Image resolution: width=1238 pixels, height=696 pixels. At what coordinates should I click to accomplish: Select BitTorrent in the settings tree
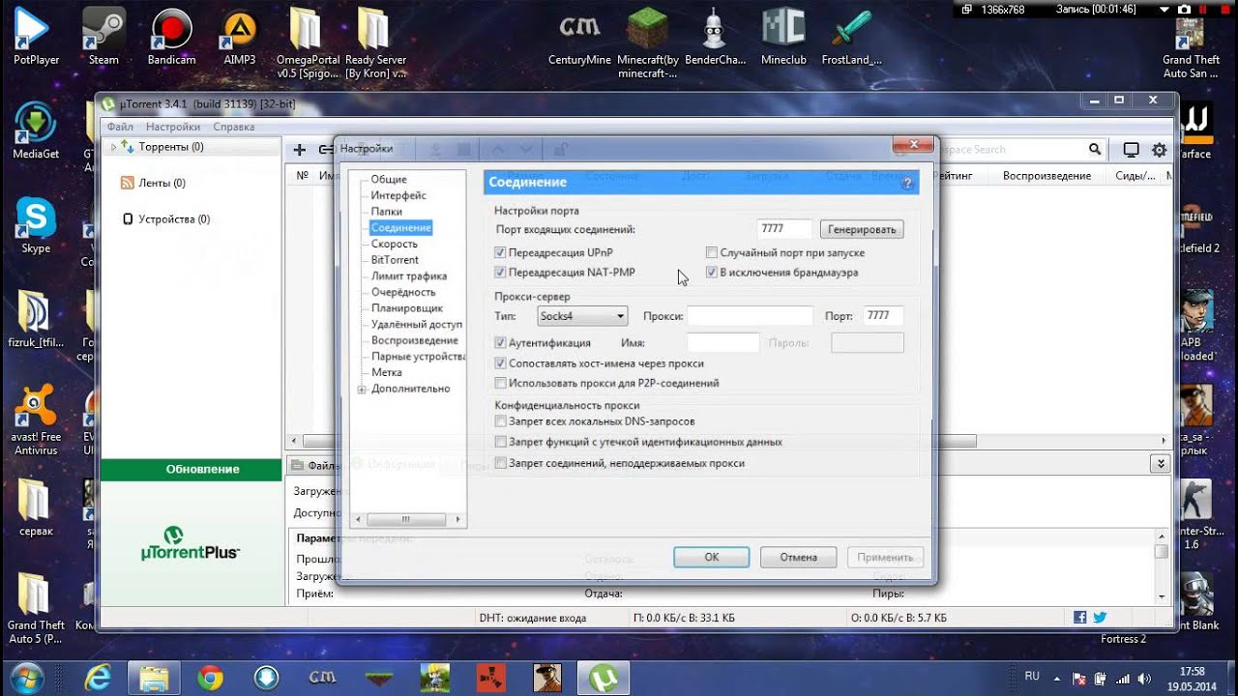tap(395, 260)
